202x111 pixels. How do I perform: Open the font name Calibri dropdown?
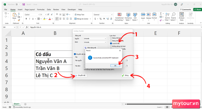tap(39, 15)
